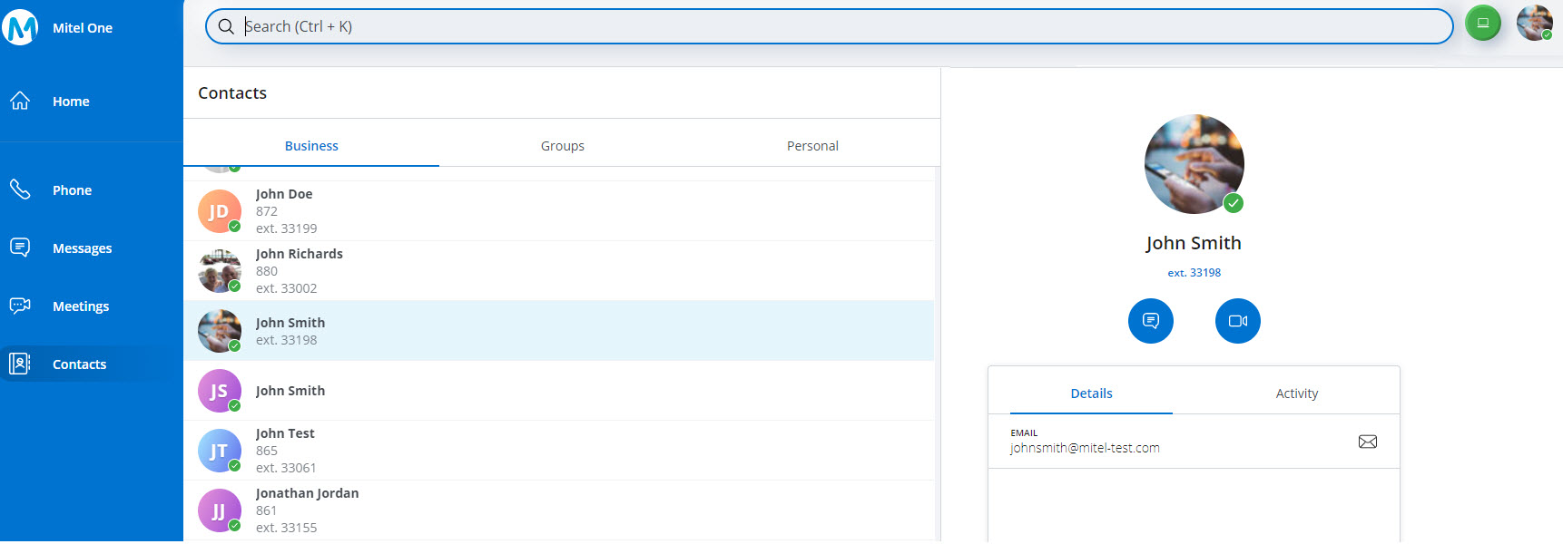
Task: Switch to the Personal contacts tab
Action: click(811, 146)
